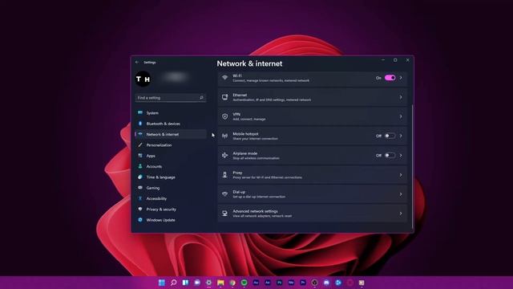This screenshot has width=513, height=289.
Task: Click the Wi-Fi icon in the Wi-Fi row
Action: coord(224,78)
